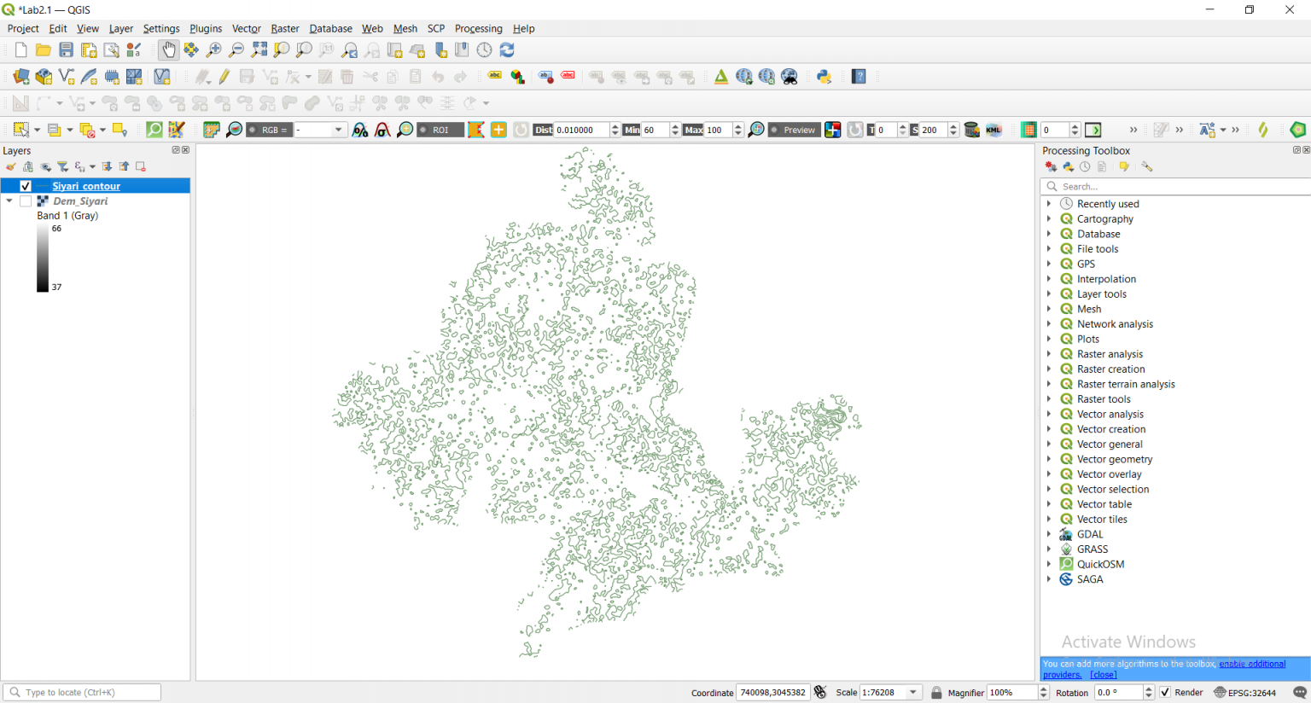Open the Raster menu
Viewport: 1311px width, 703px height.
[x=284, y=28]
